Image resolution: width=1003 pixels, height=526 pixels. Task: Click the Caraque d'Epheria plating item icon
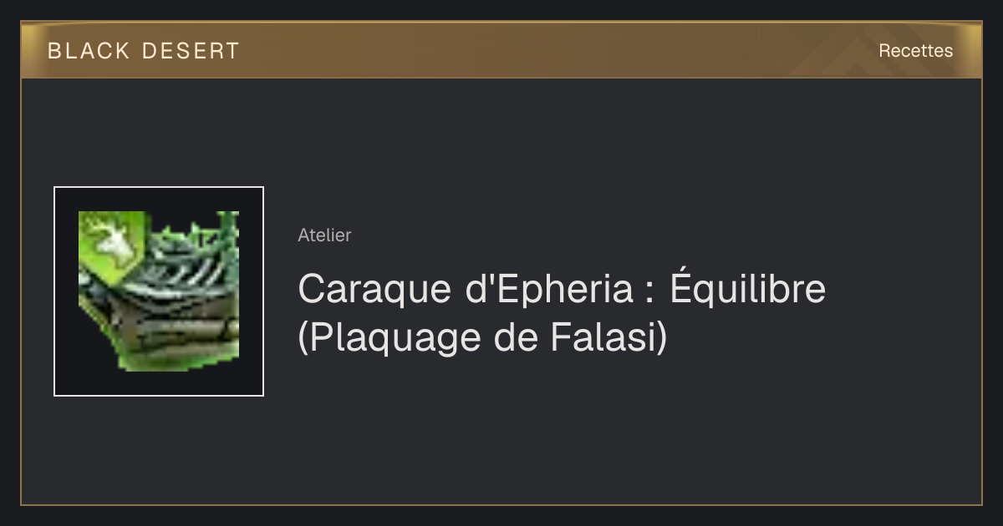click(x=159, y=291)
